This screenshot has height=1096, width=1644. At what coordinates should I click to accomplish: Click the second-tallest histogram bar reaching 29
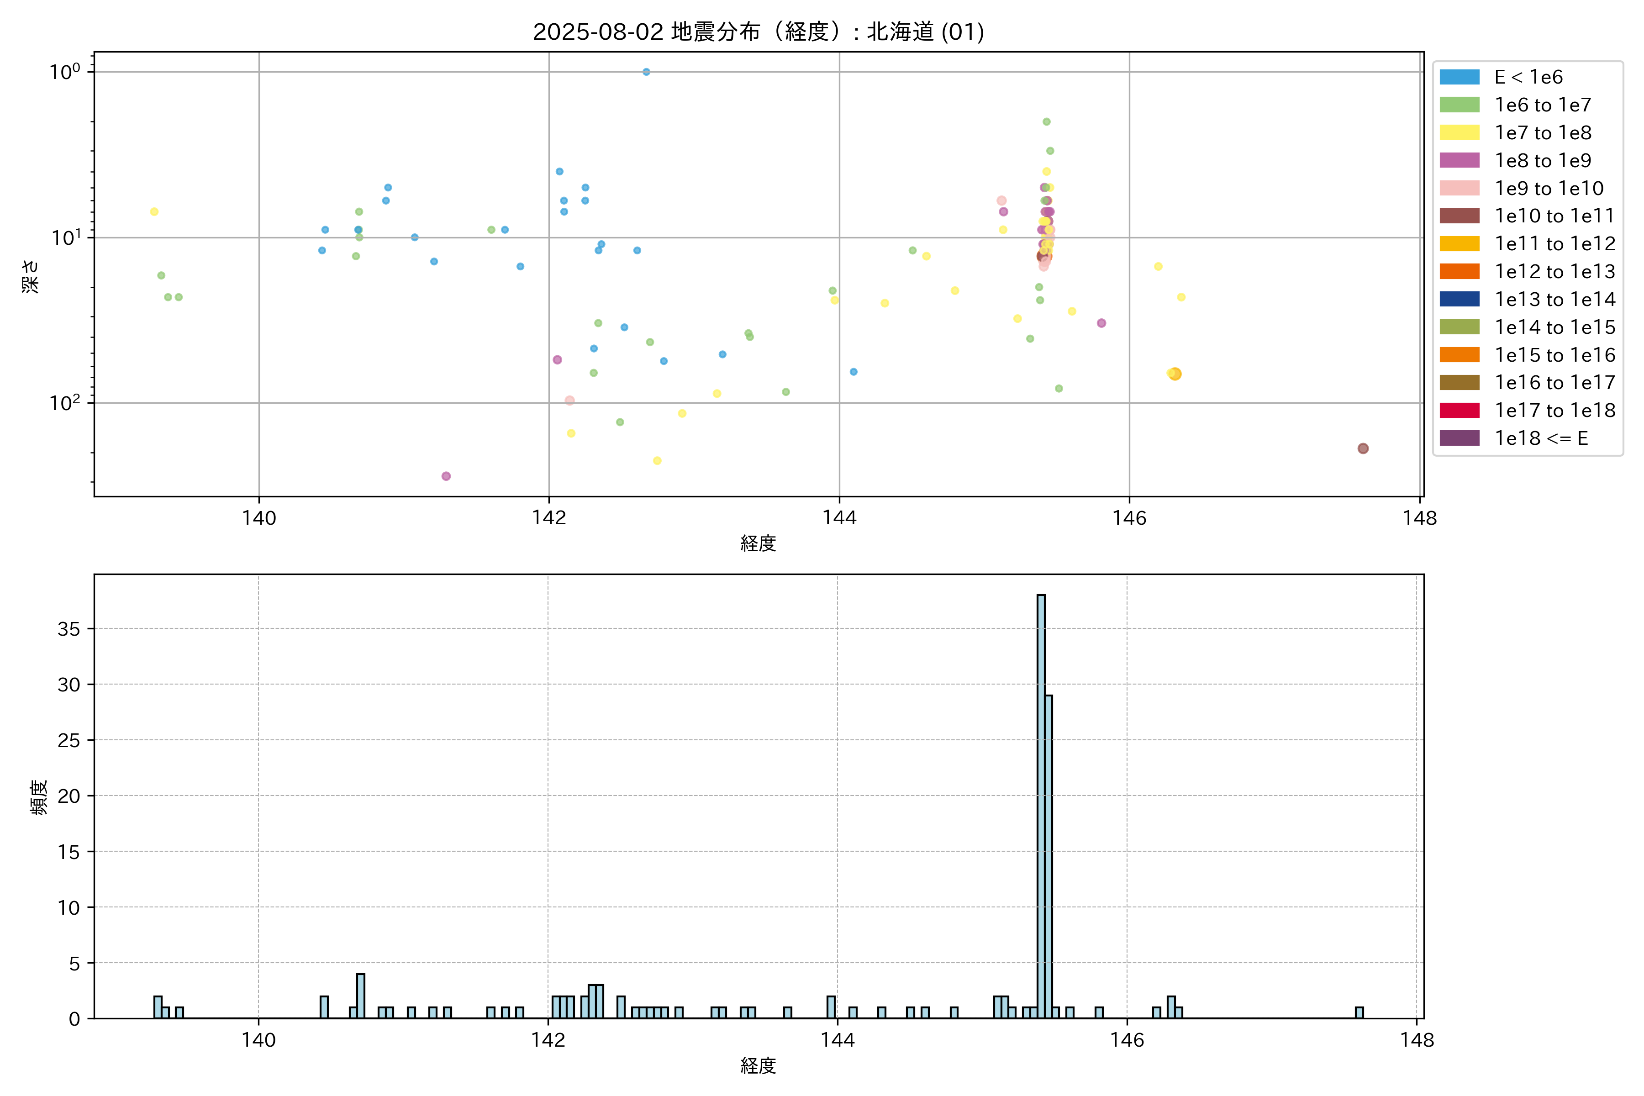click(x=1049, y=856)
